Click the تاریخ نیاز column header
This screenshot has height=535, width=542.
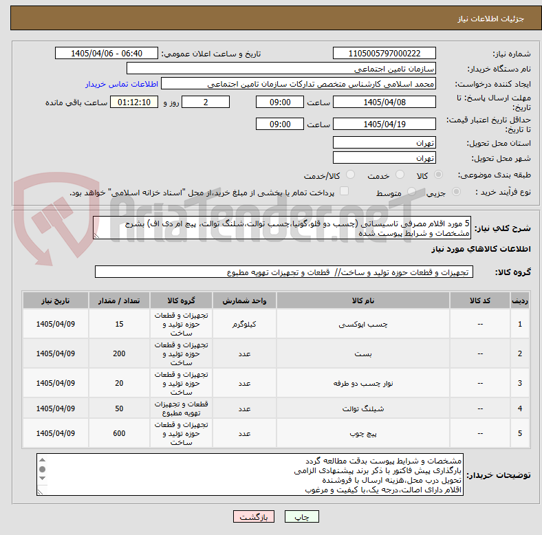(x=56, y=301)
